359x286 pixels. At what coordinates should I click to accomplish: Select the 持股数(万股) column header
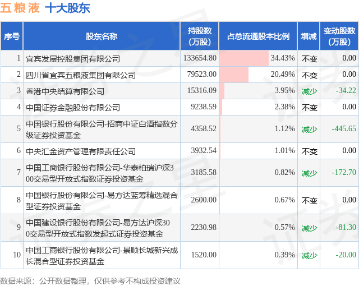pyautogui.click(x=200, y=36)
